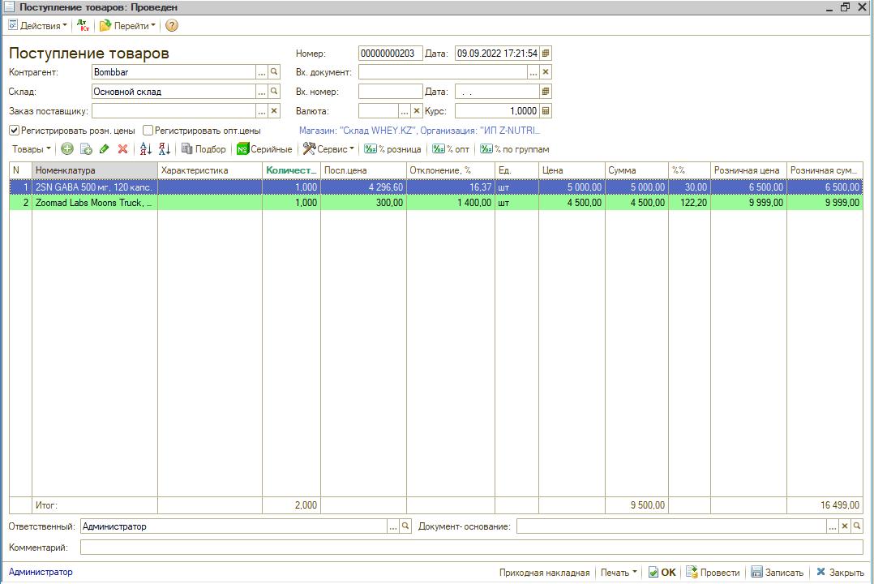Click the shop and organization link

[419, 130]
